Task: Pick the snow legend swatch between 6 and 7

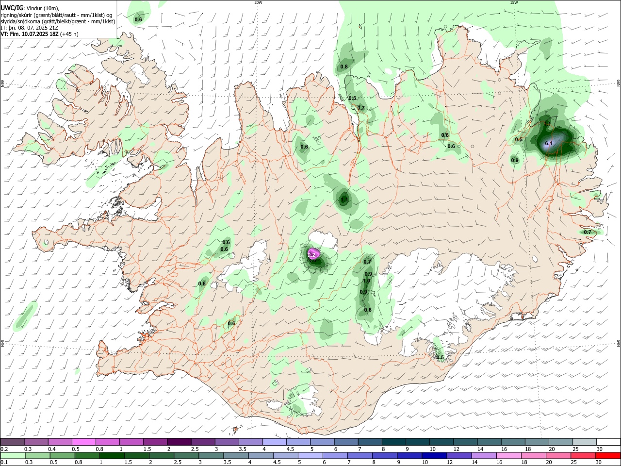Action: 346,442
